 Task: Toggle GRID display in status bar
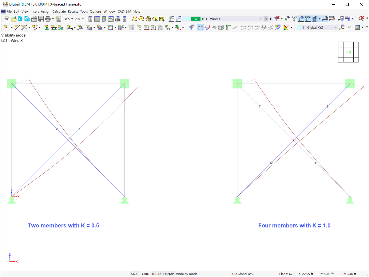click(146, 274)
